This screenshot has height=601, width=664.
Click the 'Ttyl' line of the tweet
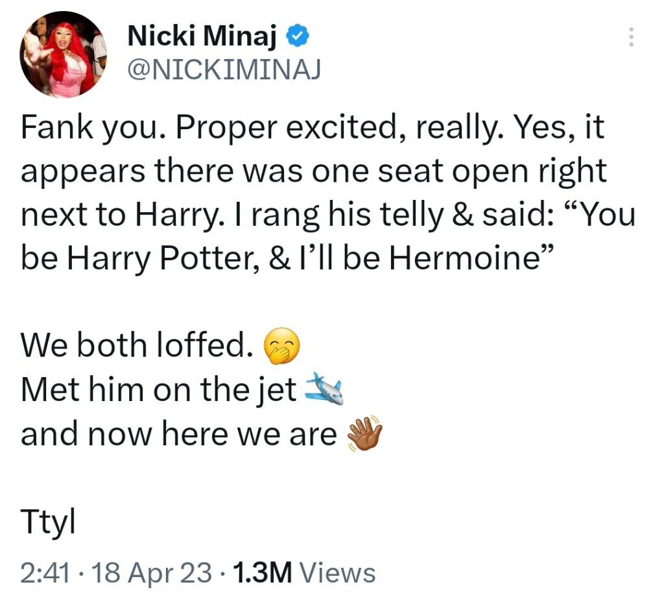click(48, 522)
